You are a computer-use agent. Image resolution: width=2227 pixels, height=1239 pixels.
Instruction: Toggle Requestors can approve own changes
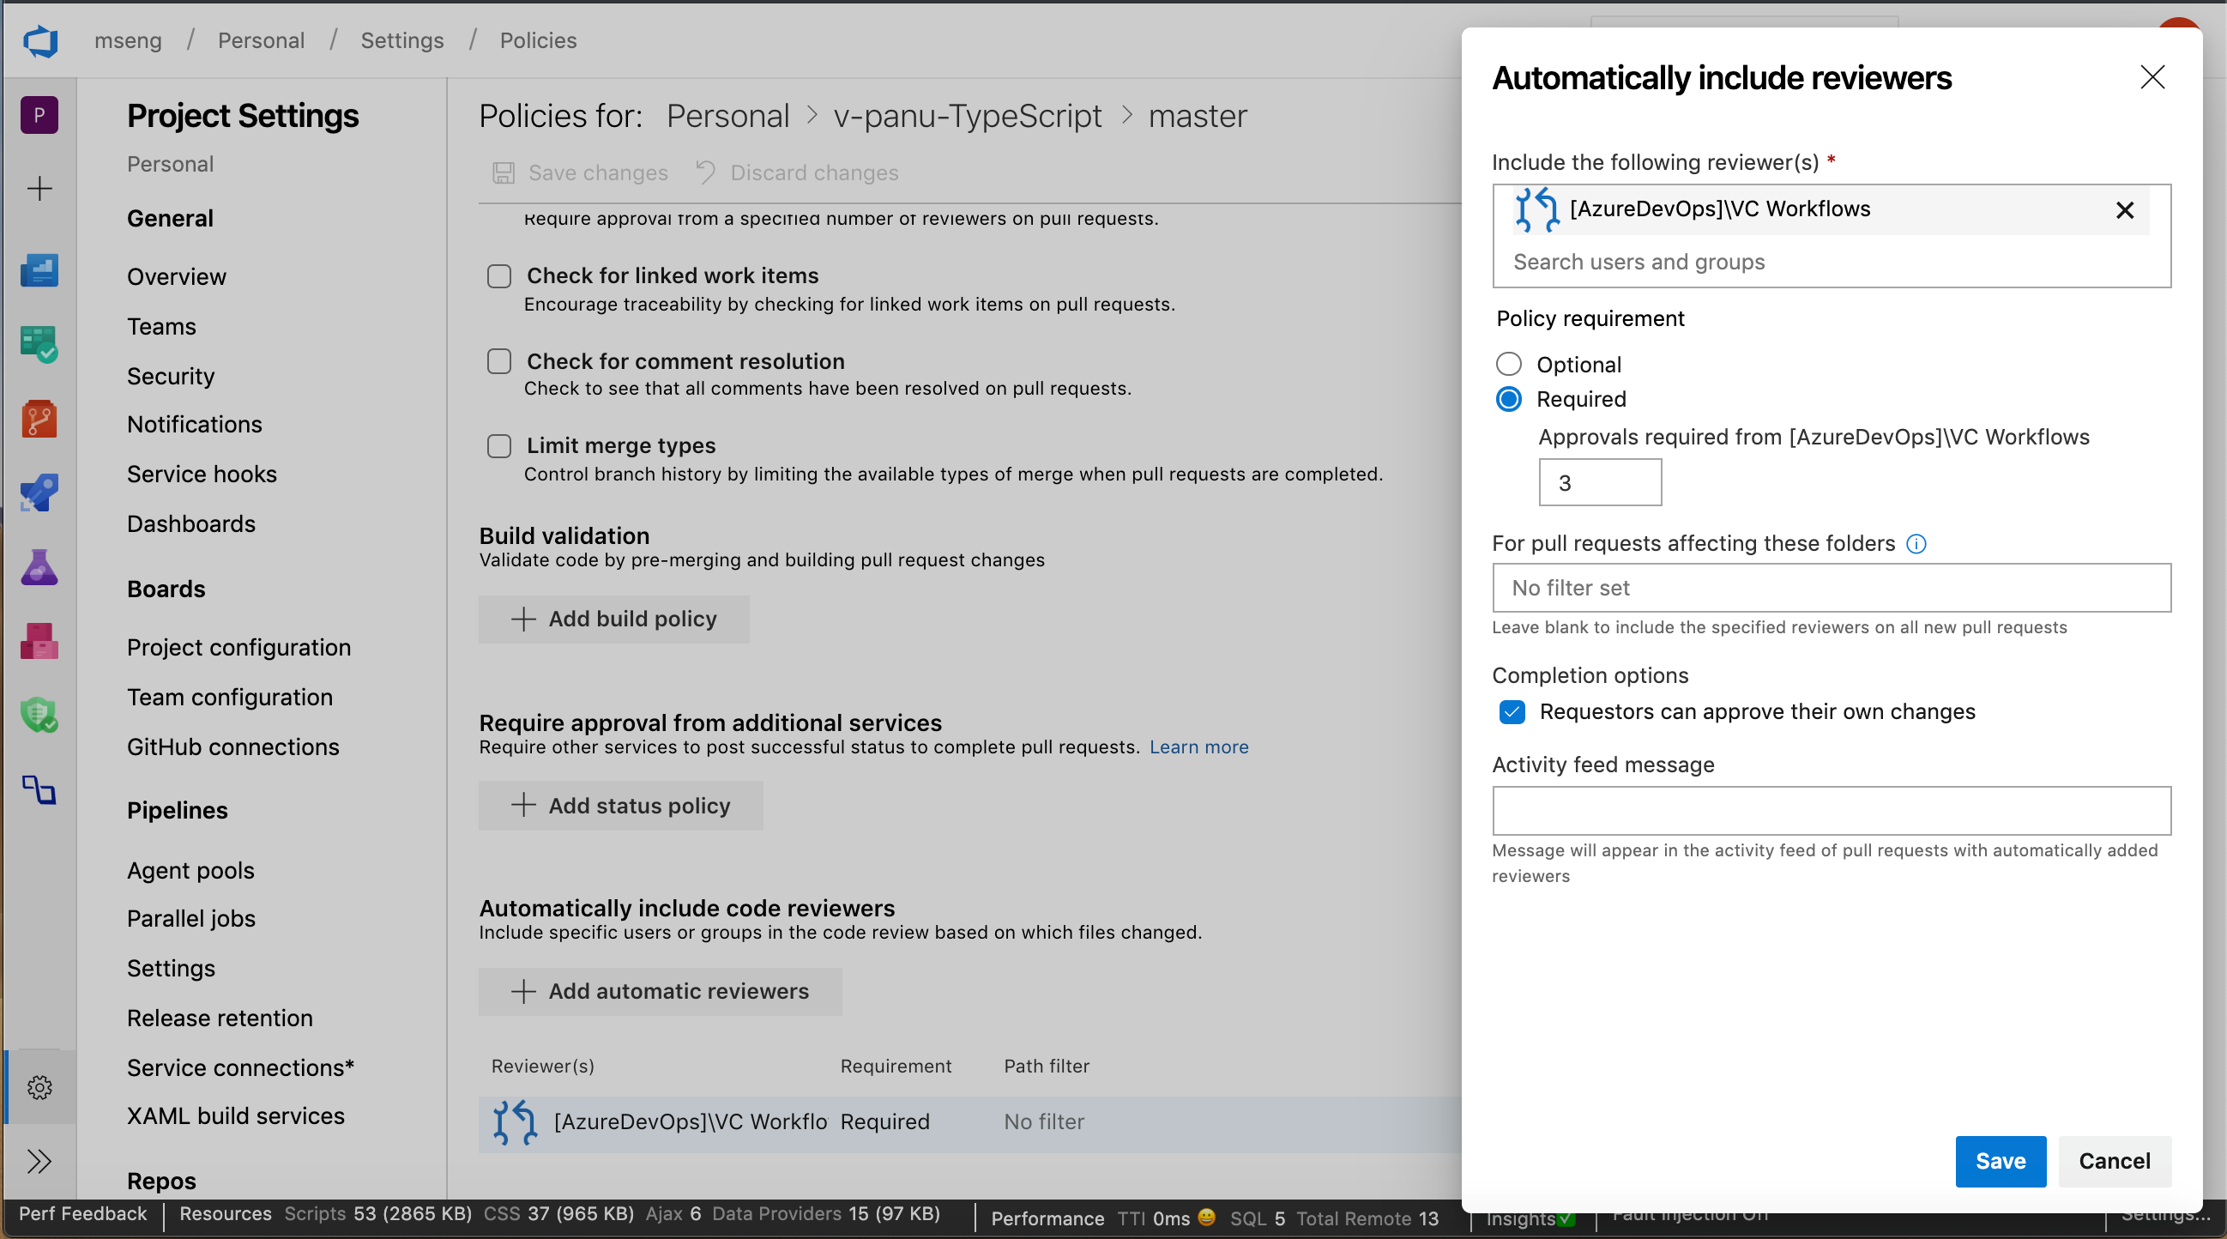[x=1513, y=711]
